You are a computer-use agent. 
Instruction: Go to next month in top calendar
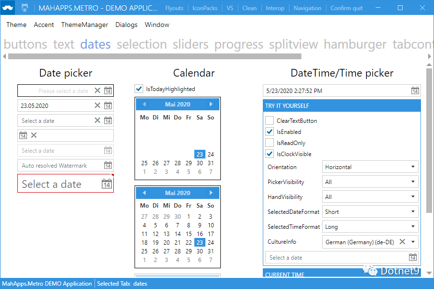(211, 104)
